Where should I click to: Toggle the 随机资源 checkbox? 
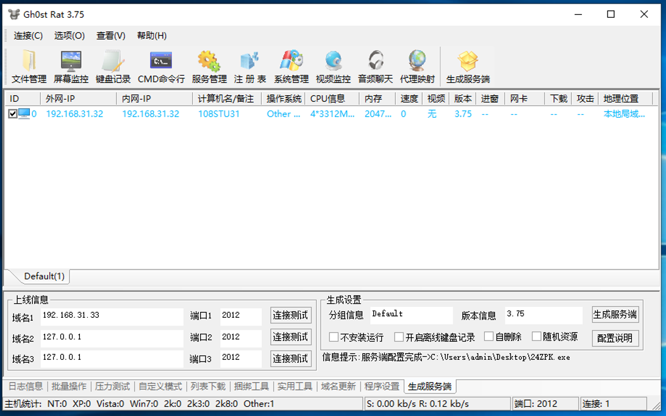(x=537, y=337)
